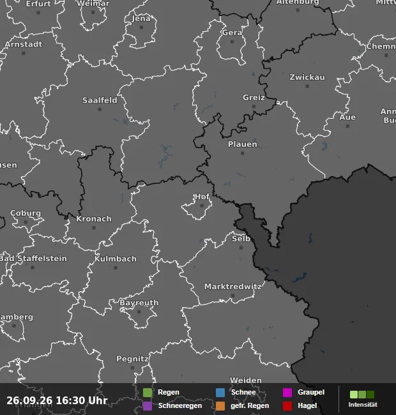The image size is (396, 415).
Task: Click the orange gefr. Regen swatch
Action: click(x=220, y=405)
